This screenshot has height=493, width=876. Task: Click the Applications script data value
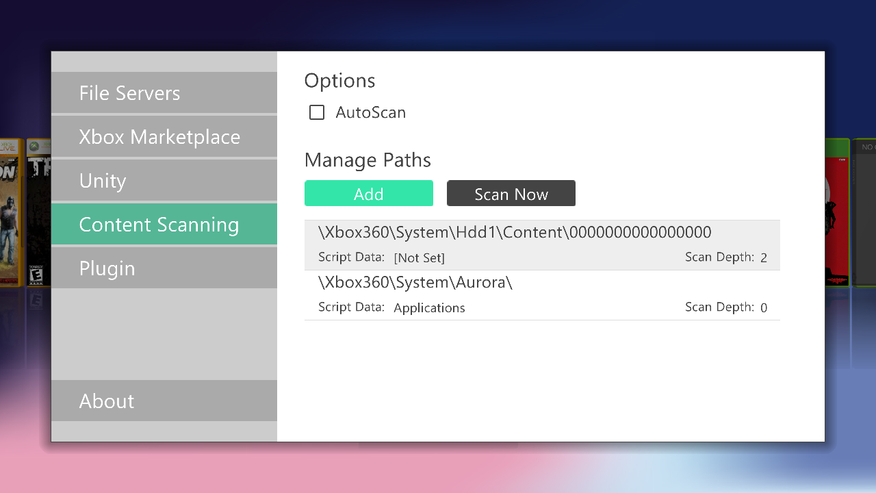click(x=429, y=308)
